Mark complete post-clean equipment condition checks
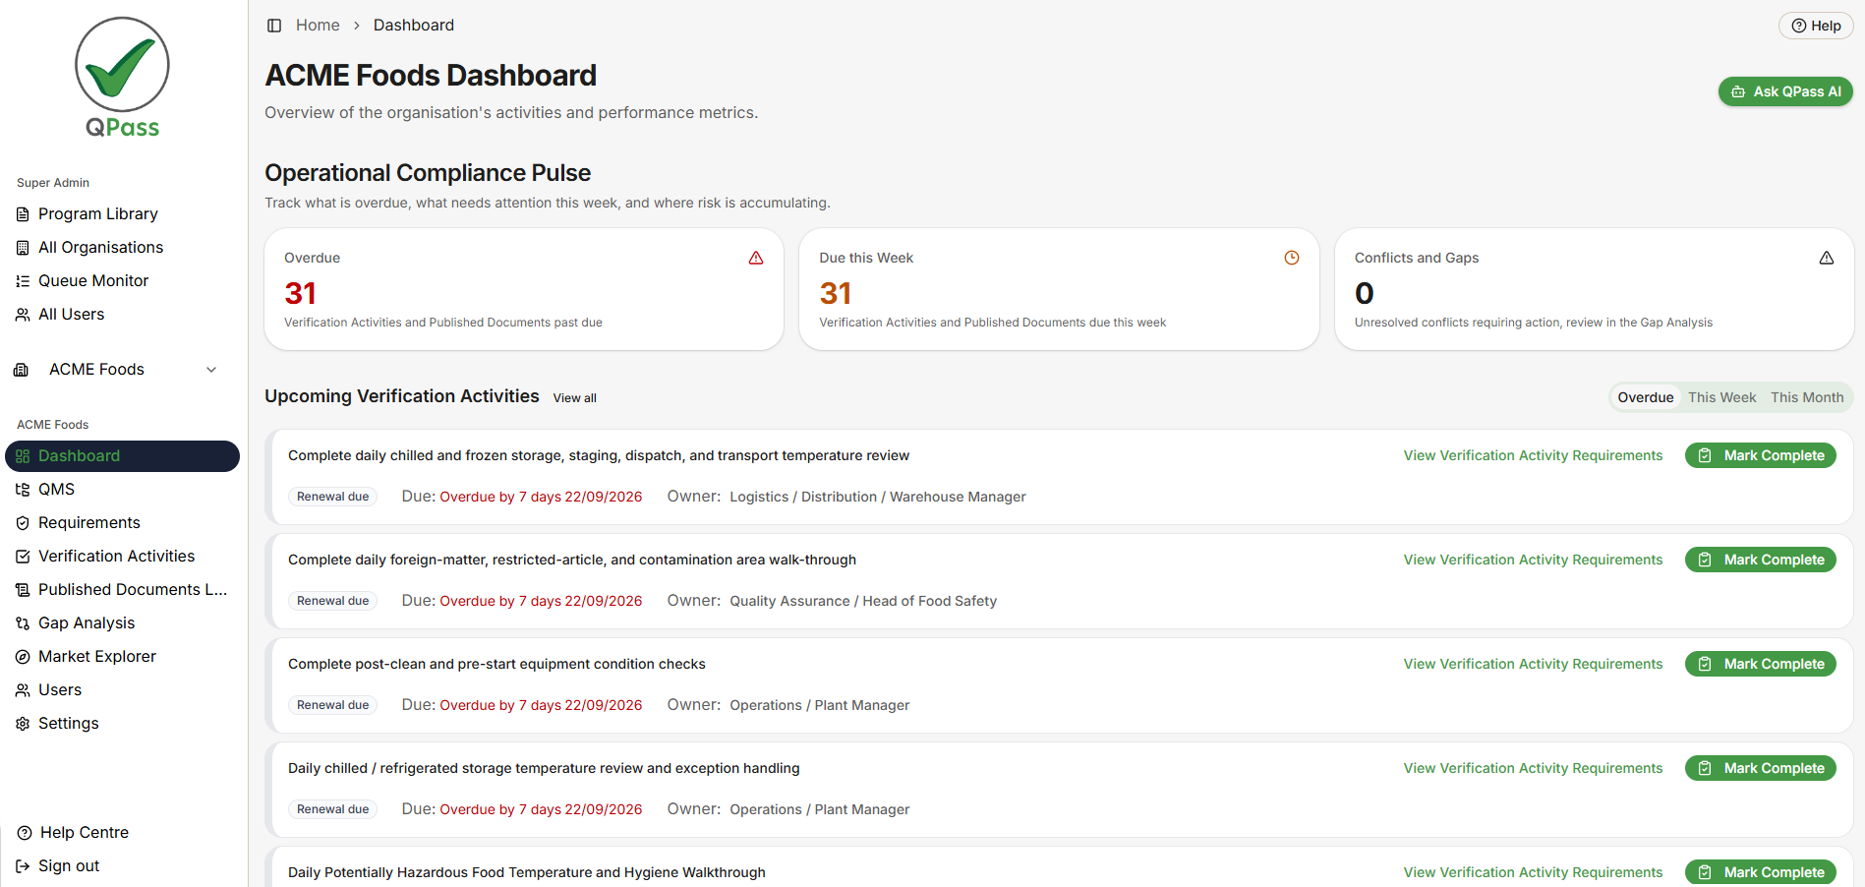This screenshot has width=1865, height=887. [x=1761, y=664]
